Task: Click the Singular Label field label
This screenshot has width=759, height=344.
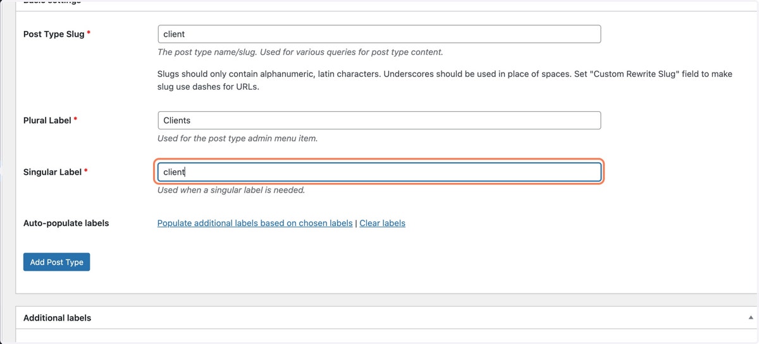Action: coord(52,172)
